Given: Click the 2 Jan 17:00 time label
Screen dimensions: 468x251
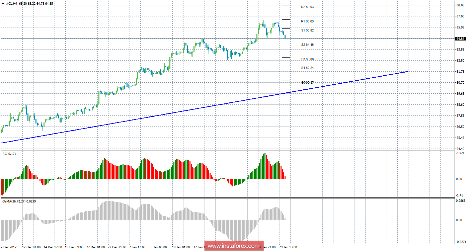Looking at the screenshot, I should (138, 247).
